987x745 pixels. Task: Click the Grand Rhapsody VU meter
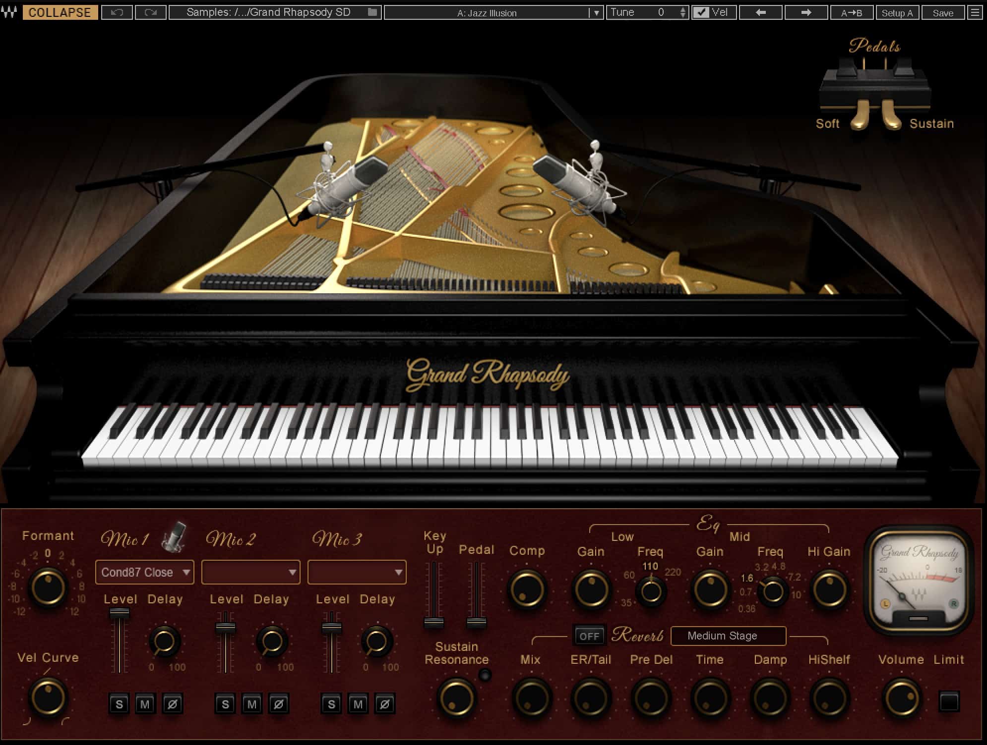(919, 580)
